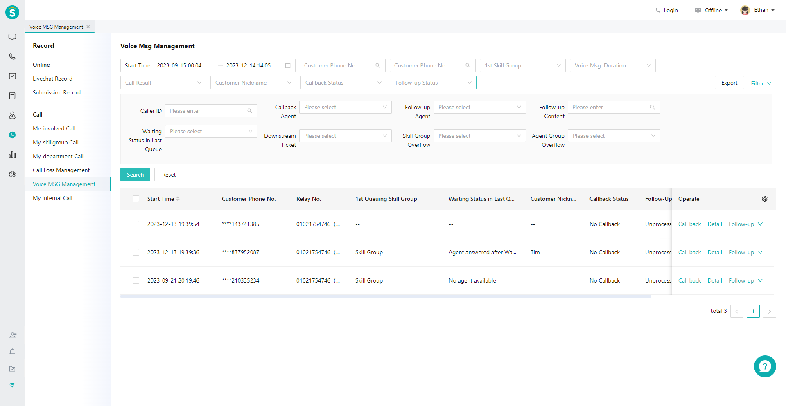Open the Callback Agent select

point(346,107)
